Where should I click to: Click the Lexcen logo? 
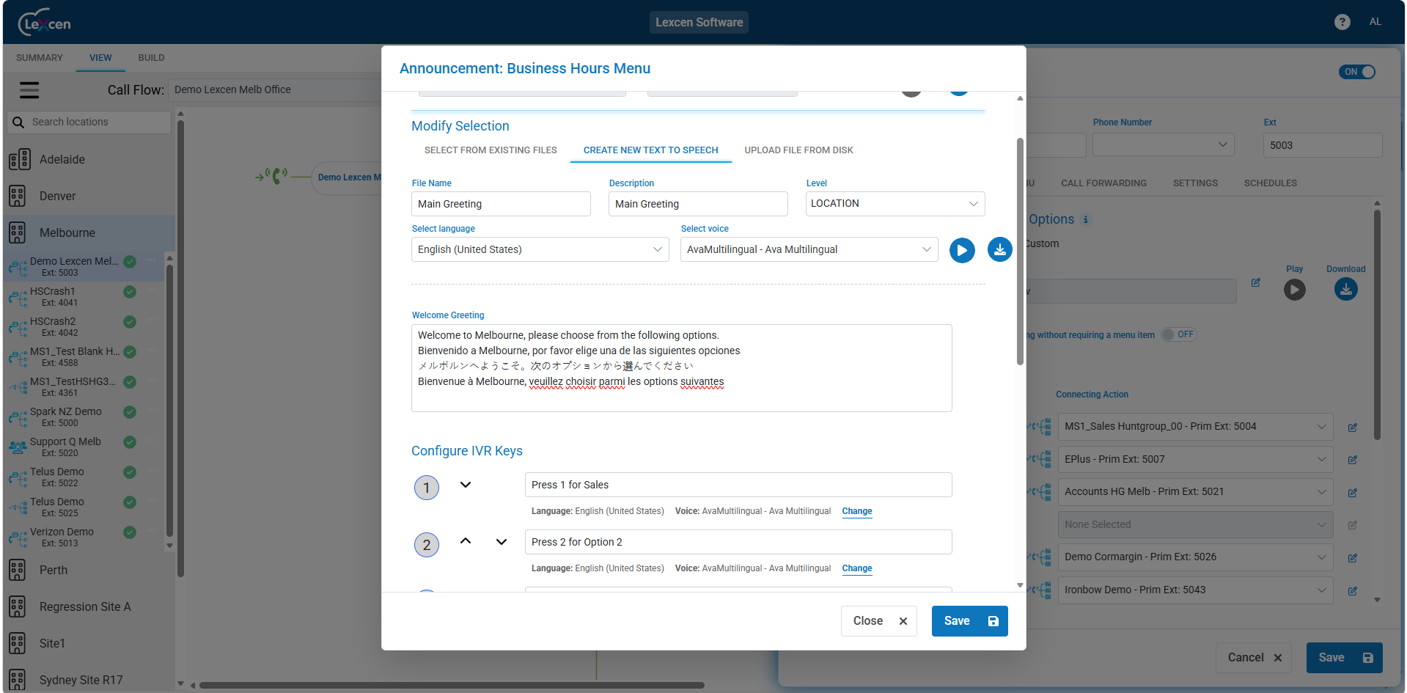45,23
